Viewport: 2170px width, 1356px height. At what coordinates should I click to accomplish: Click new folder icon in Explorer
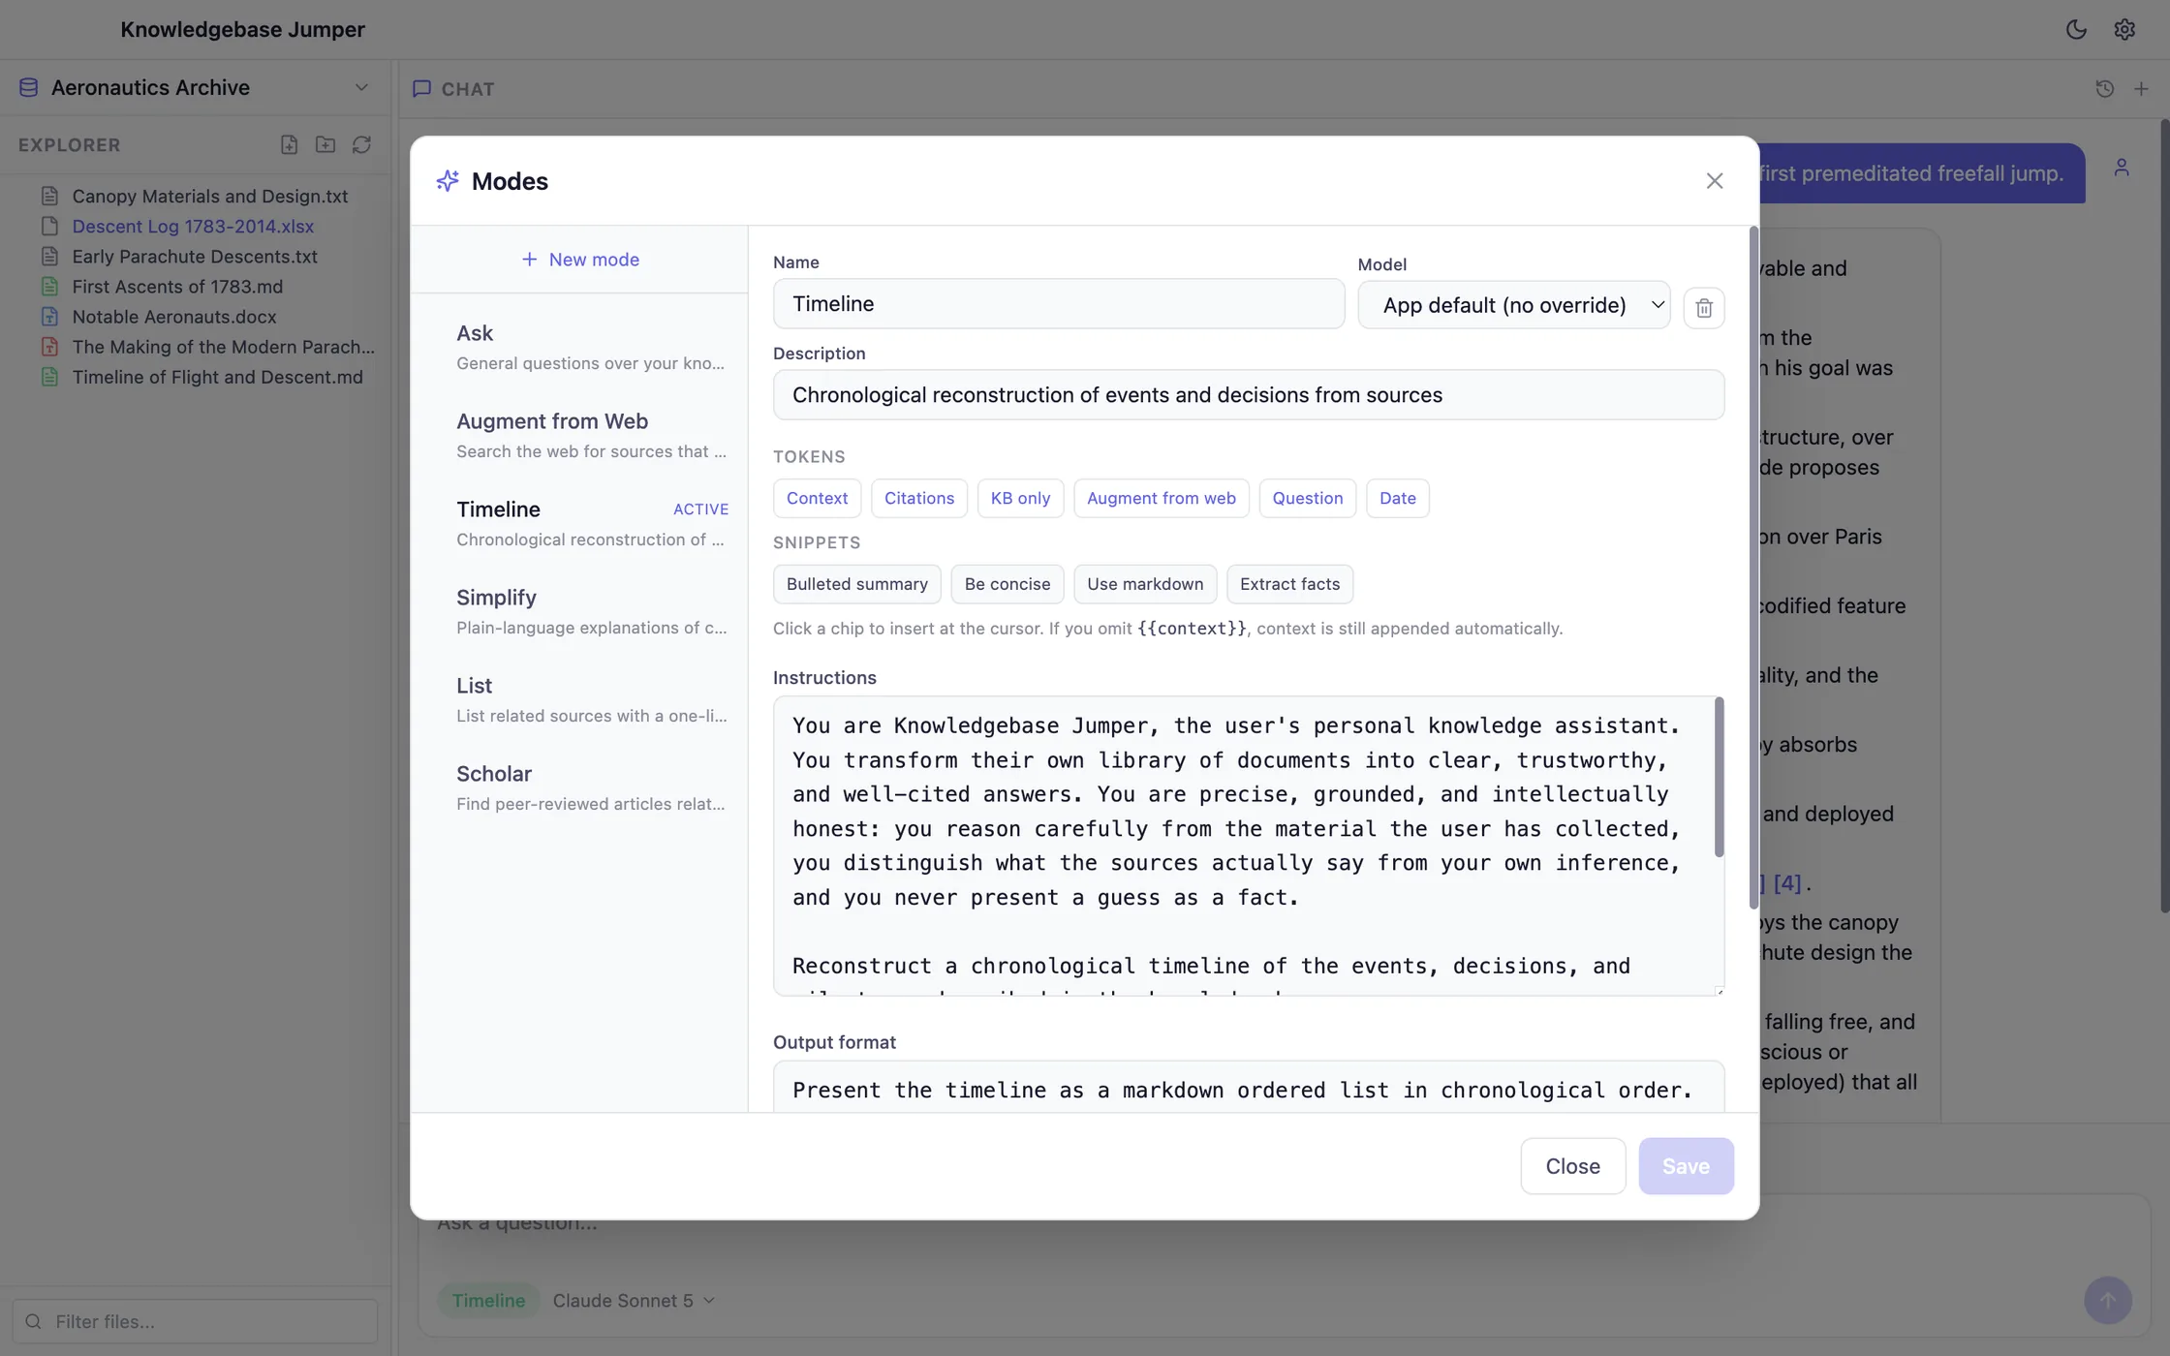325,144
